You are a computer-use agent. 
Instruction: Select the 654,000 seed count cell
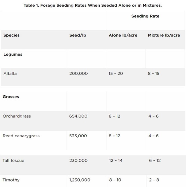click(x=78, y=116)
